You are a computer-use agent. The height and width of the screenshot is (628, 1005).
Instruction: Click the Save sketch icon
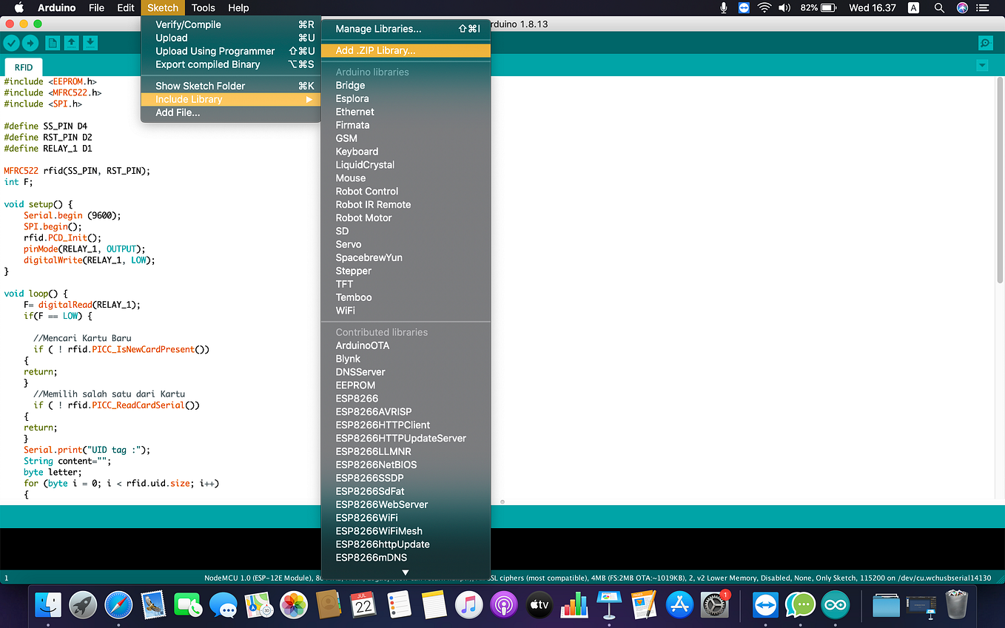[x=90, y=44]
